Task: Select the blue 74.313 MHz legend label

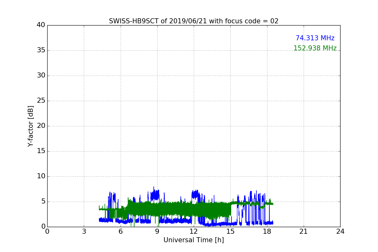Action: tap(315, 38)
